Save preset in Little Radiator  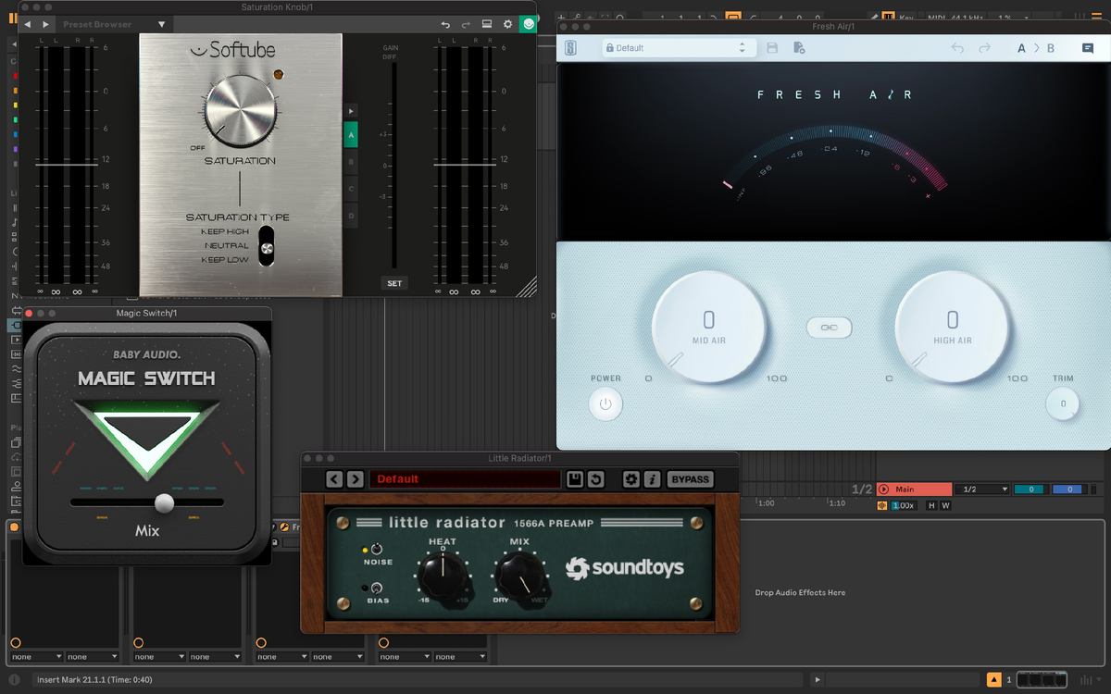[575, 479]
